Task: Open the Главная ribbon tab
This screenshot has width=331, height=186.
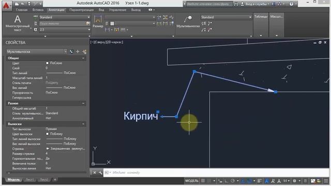Action: (22, 10)
